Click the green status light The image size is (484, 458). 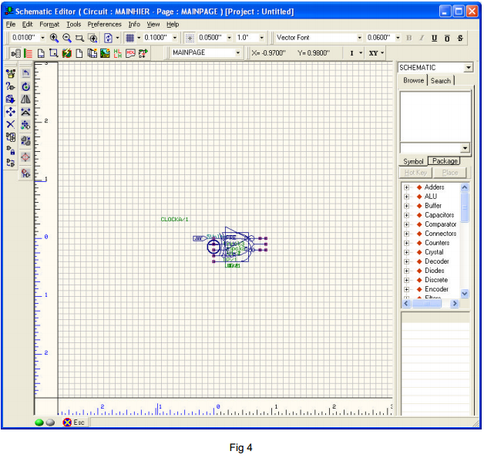click(39, 423)
